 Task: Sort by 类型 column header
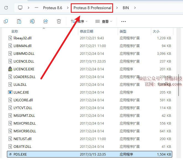(x=123, y=32)
